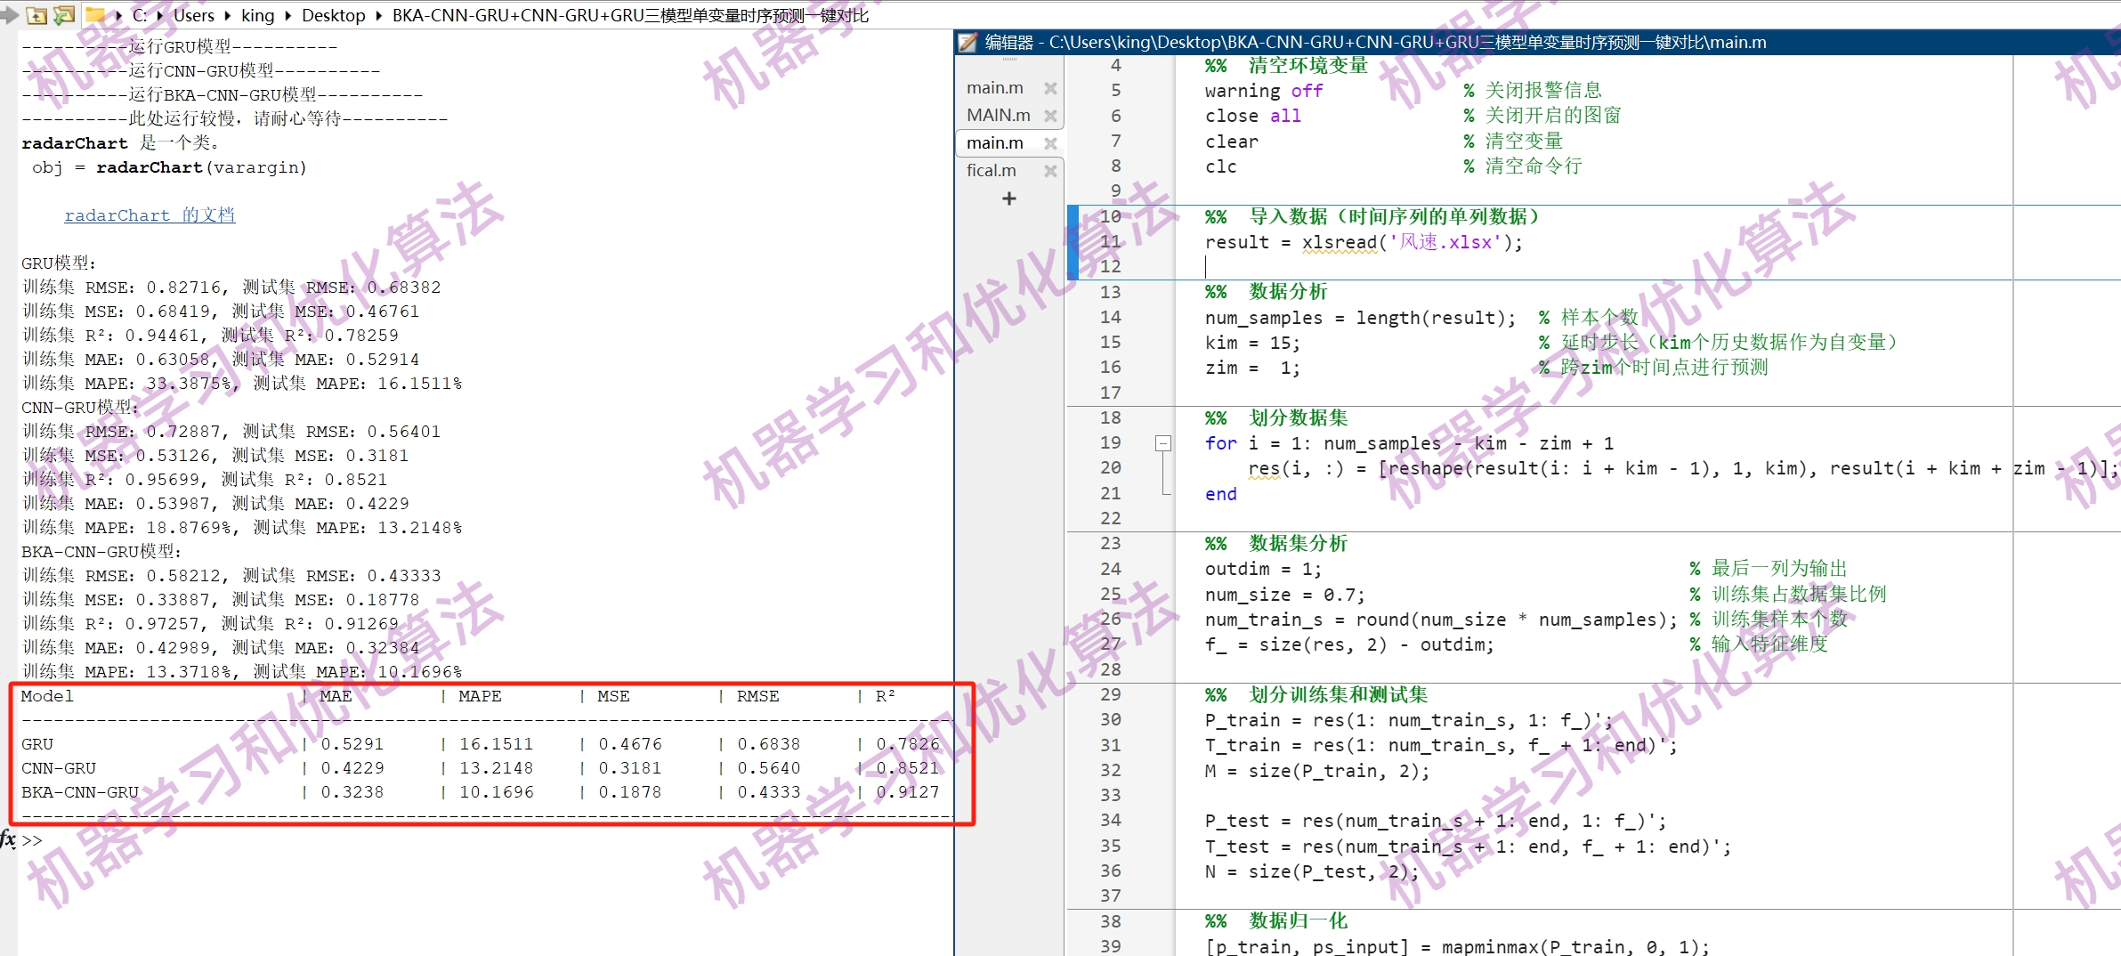The height and width of the screenshot is (956, 2121).
Task: Click the 'up one folder level' icon
Action: pos(36,15)
